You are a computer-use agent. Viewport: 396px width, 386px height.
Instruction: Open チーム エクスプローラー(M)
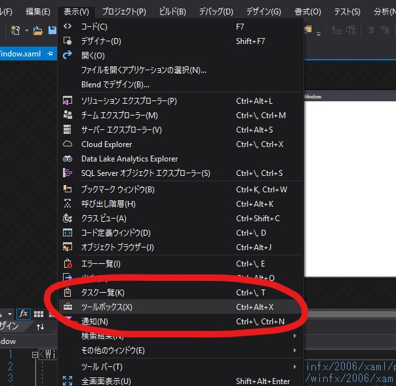tap(180, 116)
